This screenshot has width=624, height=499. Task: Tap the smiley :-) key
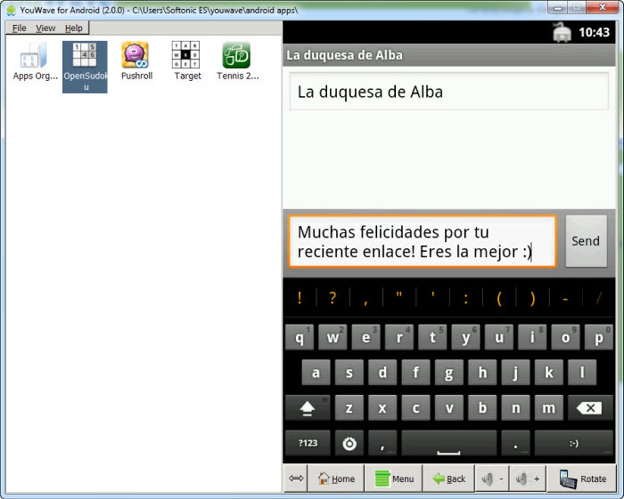[x=573, y=443]
